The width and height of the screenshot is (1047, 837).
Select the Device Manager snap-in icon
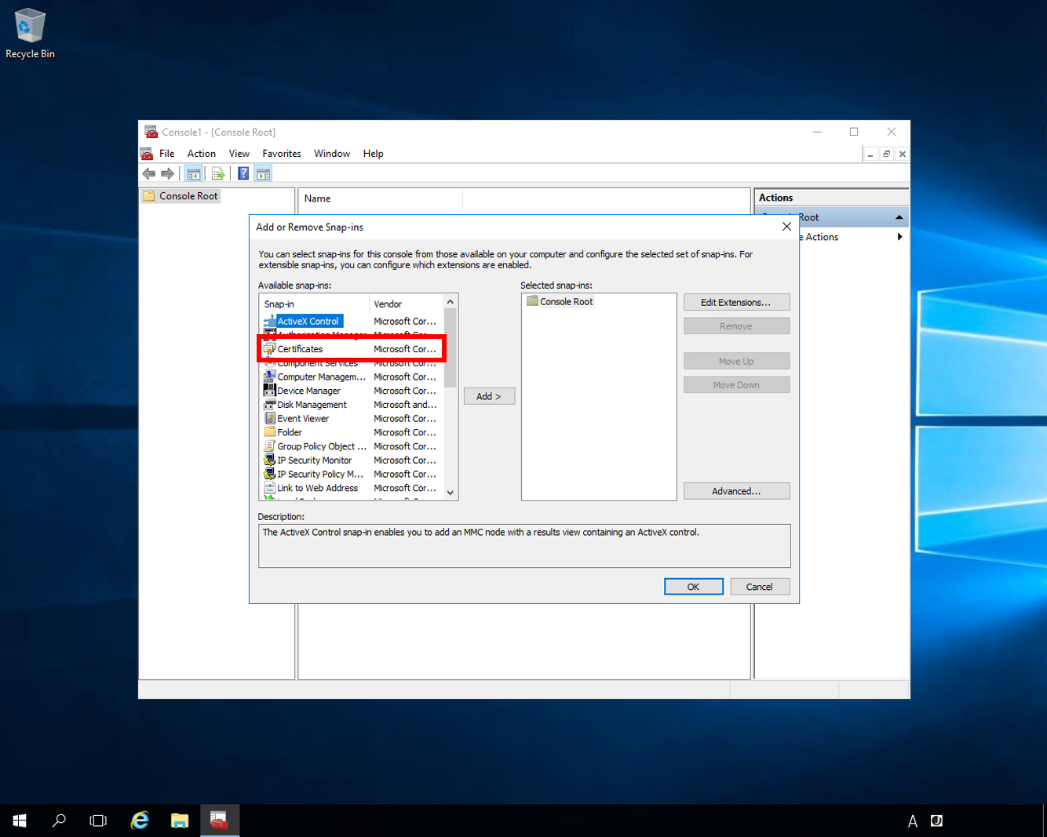pyautogui.click(x=270, y=391)
